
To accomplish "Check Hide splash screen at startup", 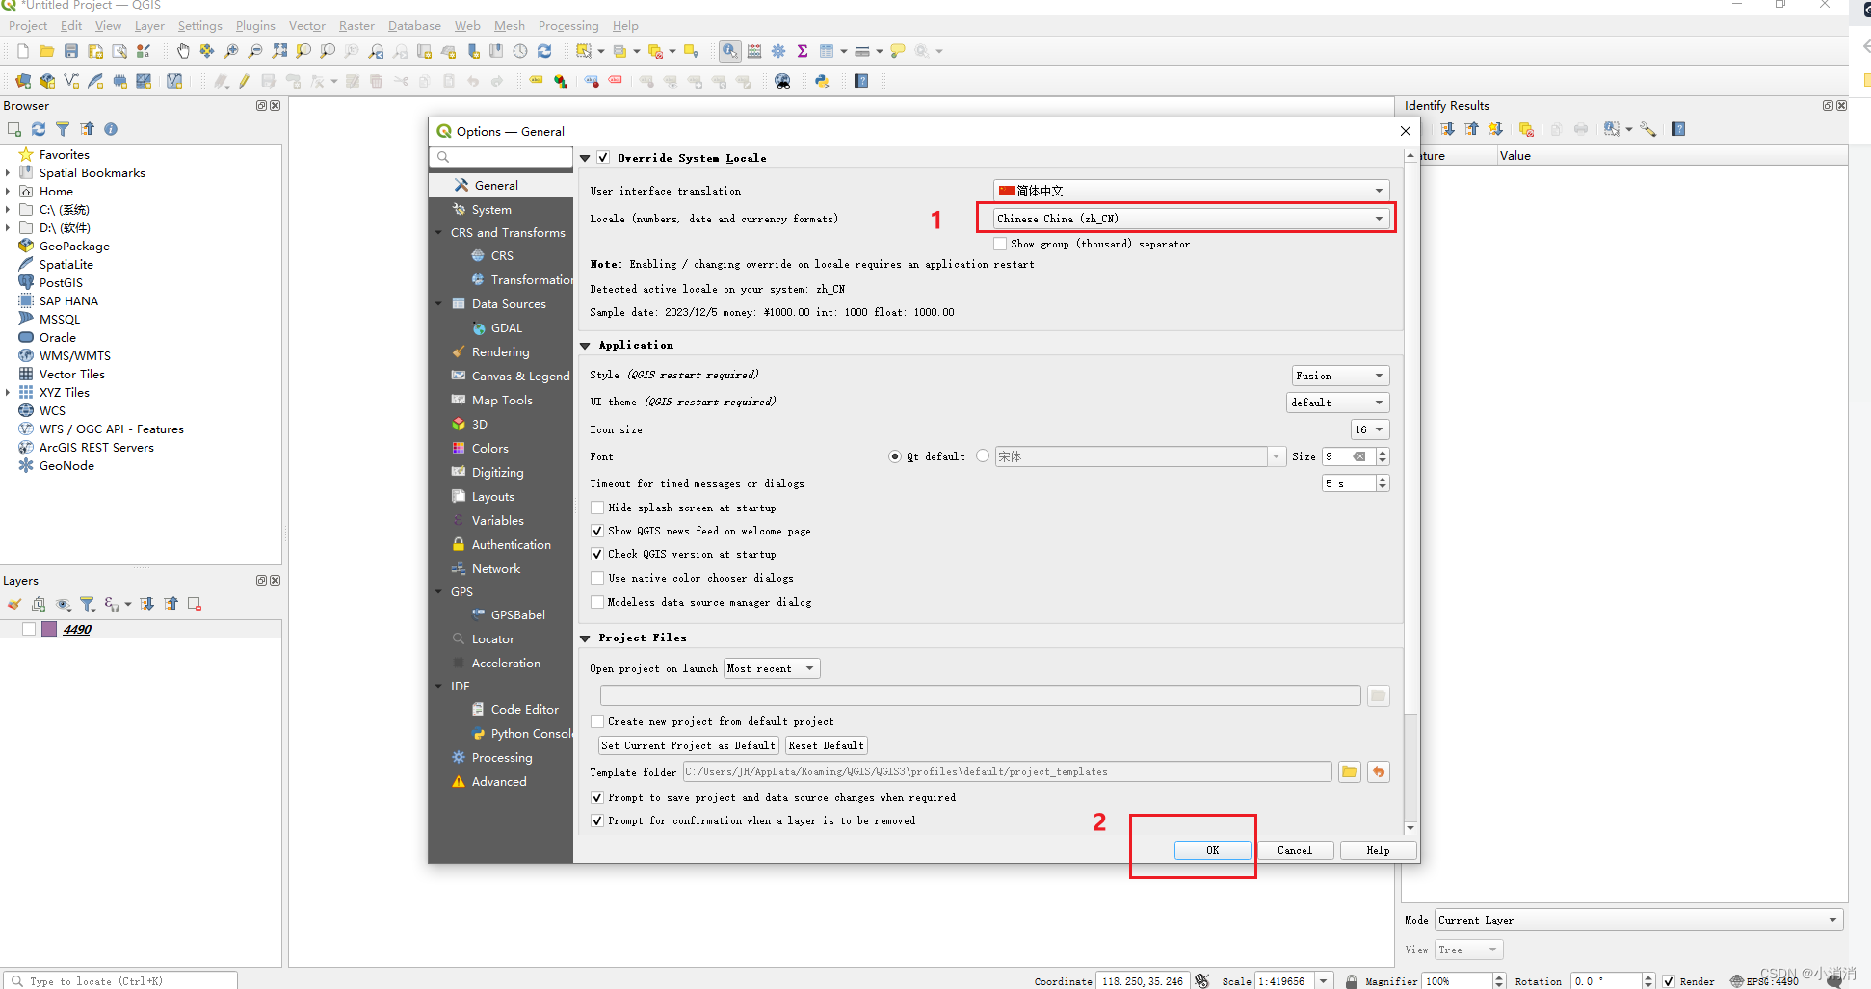I will [x=597, y=508].
